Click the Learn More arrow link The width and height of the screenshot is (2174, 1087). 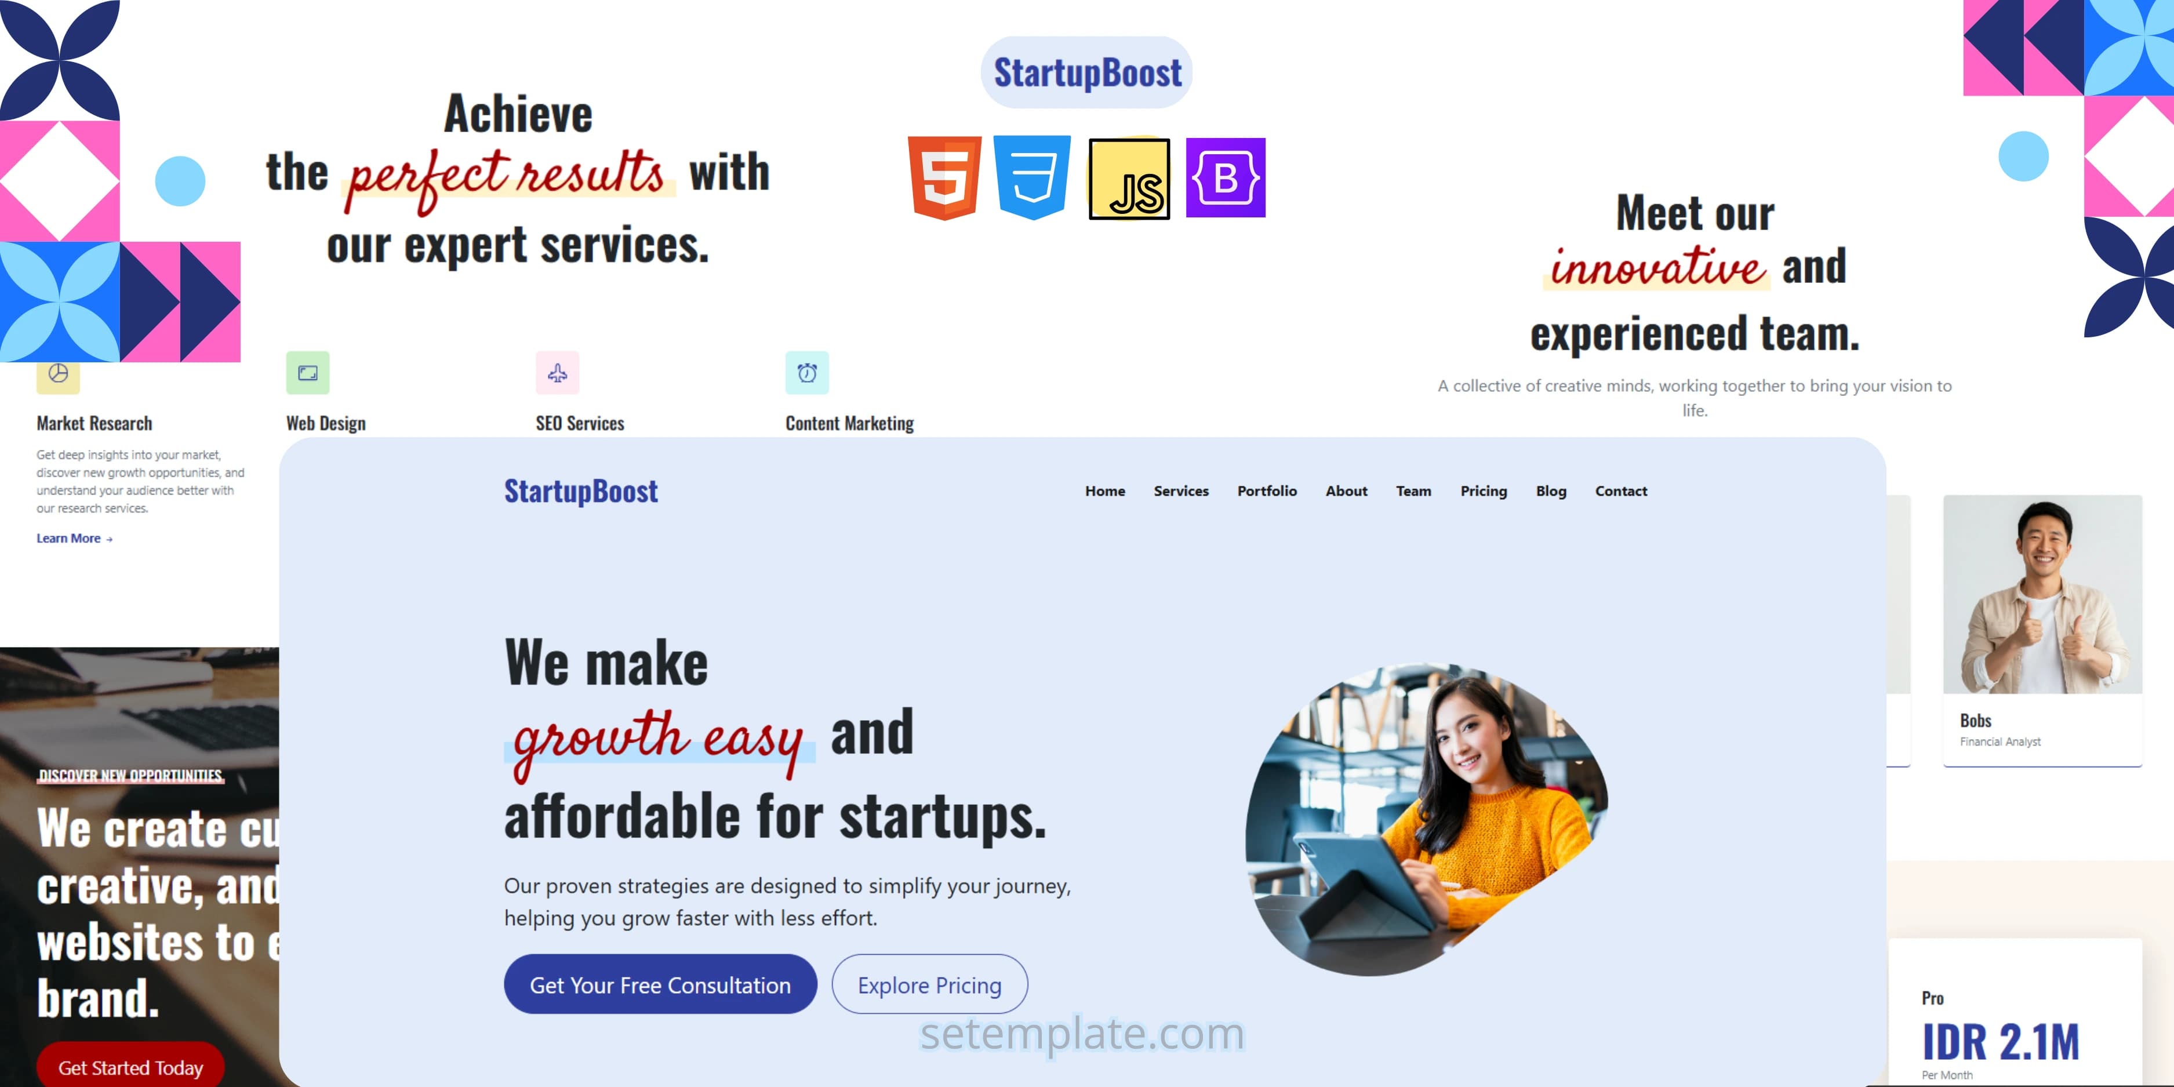72,538
